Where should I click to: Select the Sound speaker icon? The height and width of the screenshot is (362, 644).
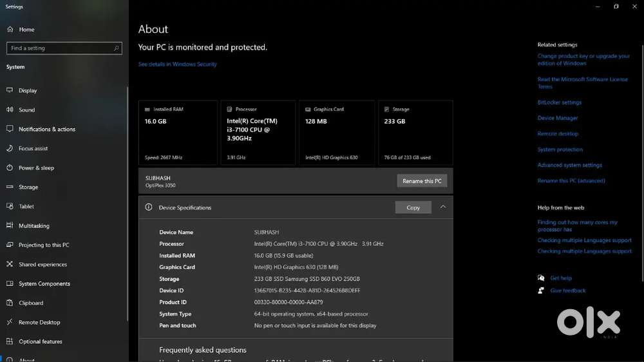tap(10, 110)
